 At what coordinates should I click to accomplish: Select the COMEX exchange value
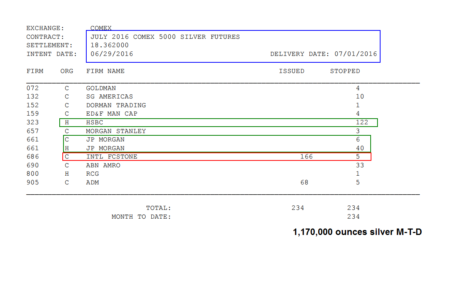coord(101,28)
